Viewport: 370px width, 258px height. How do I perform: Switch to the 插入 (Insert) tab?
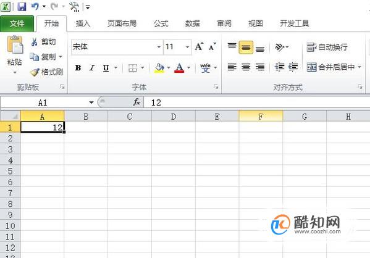tap(83, 23)
